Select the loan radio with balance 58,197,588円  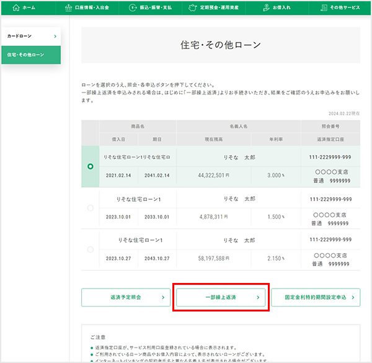(90, 249)
